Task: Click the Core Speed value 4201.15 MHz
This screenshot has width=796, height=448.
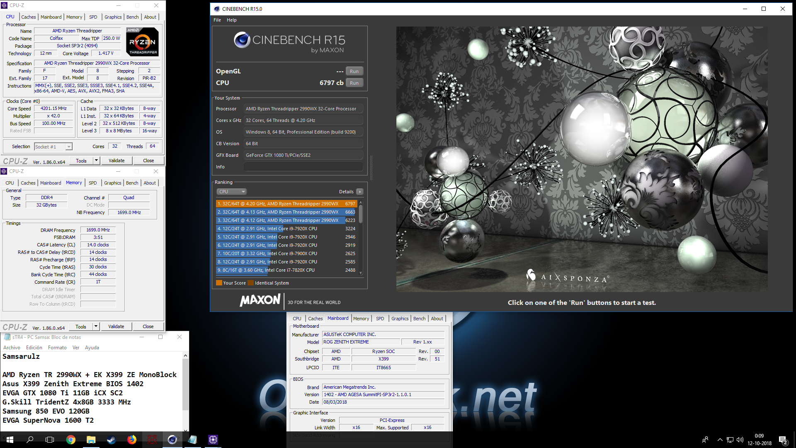Action: pyautogui.click(x=53, y=109)
